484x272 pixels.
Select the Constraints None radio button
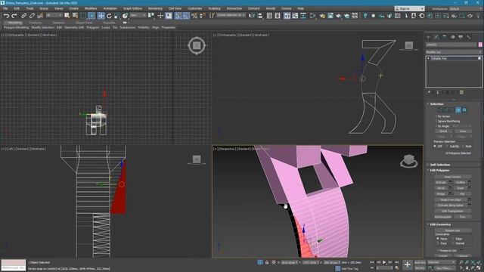(438, 239)
